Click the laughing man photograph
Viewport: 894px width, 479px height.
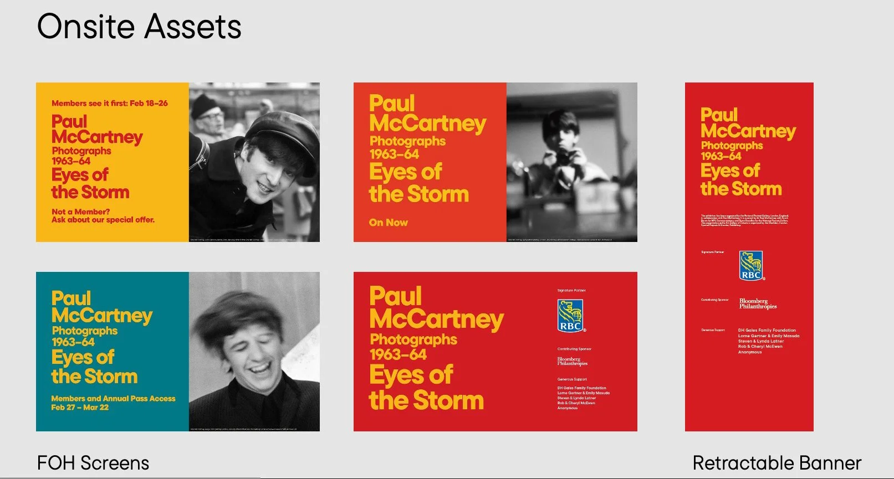[x=254, y=351]
